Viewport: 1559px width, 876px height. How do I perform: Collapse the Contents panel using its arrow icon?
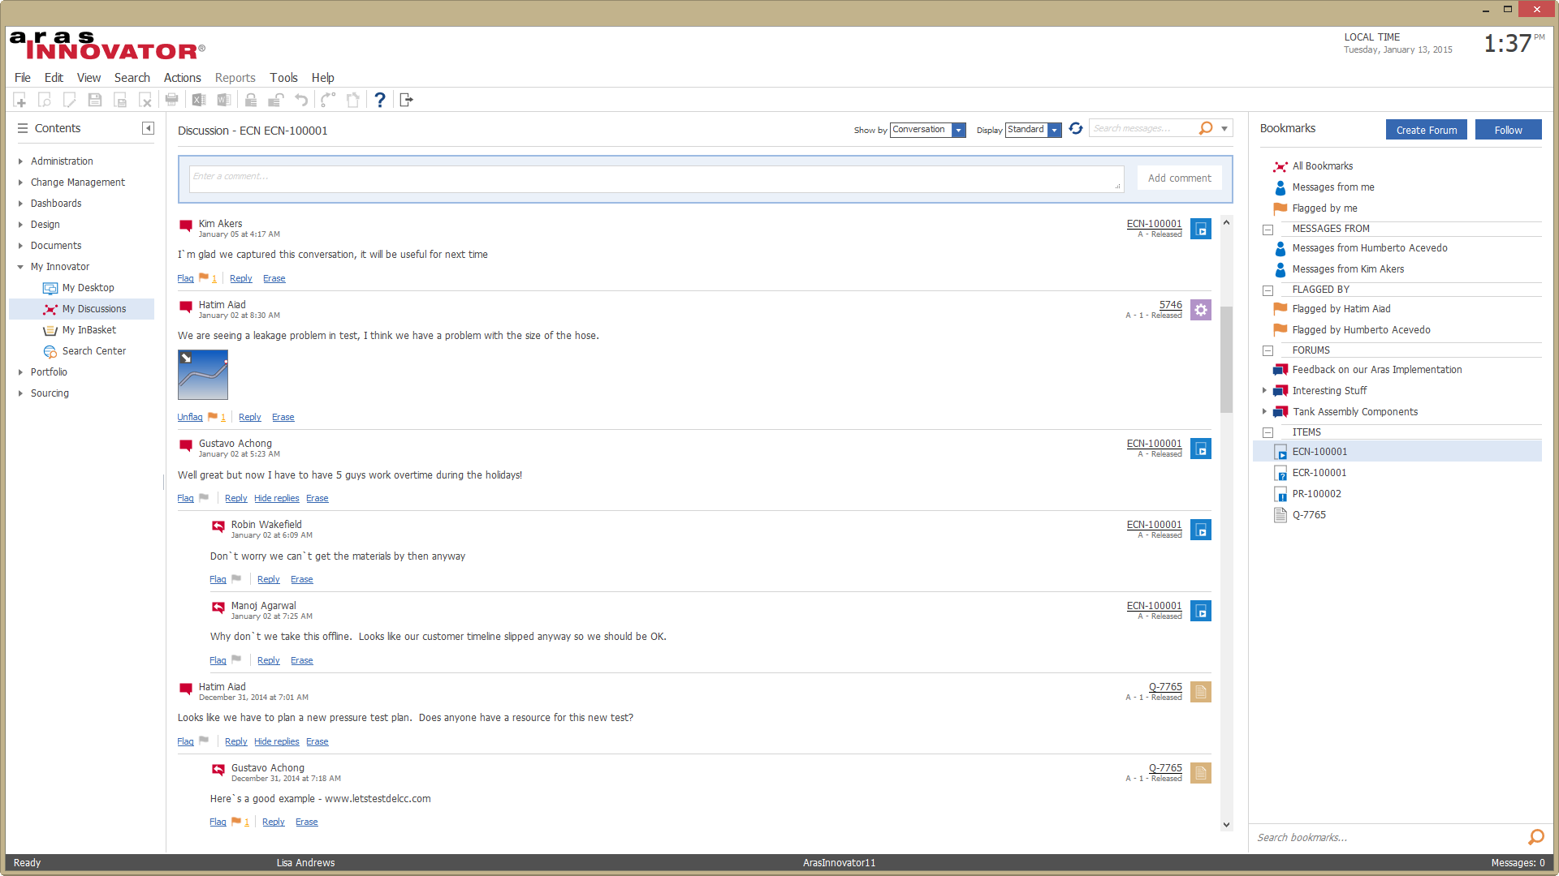point(148,128)
